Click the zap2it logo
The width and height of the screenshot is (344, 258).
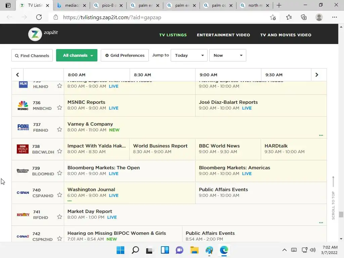[x=43, y=34]
